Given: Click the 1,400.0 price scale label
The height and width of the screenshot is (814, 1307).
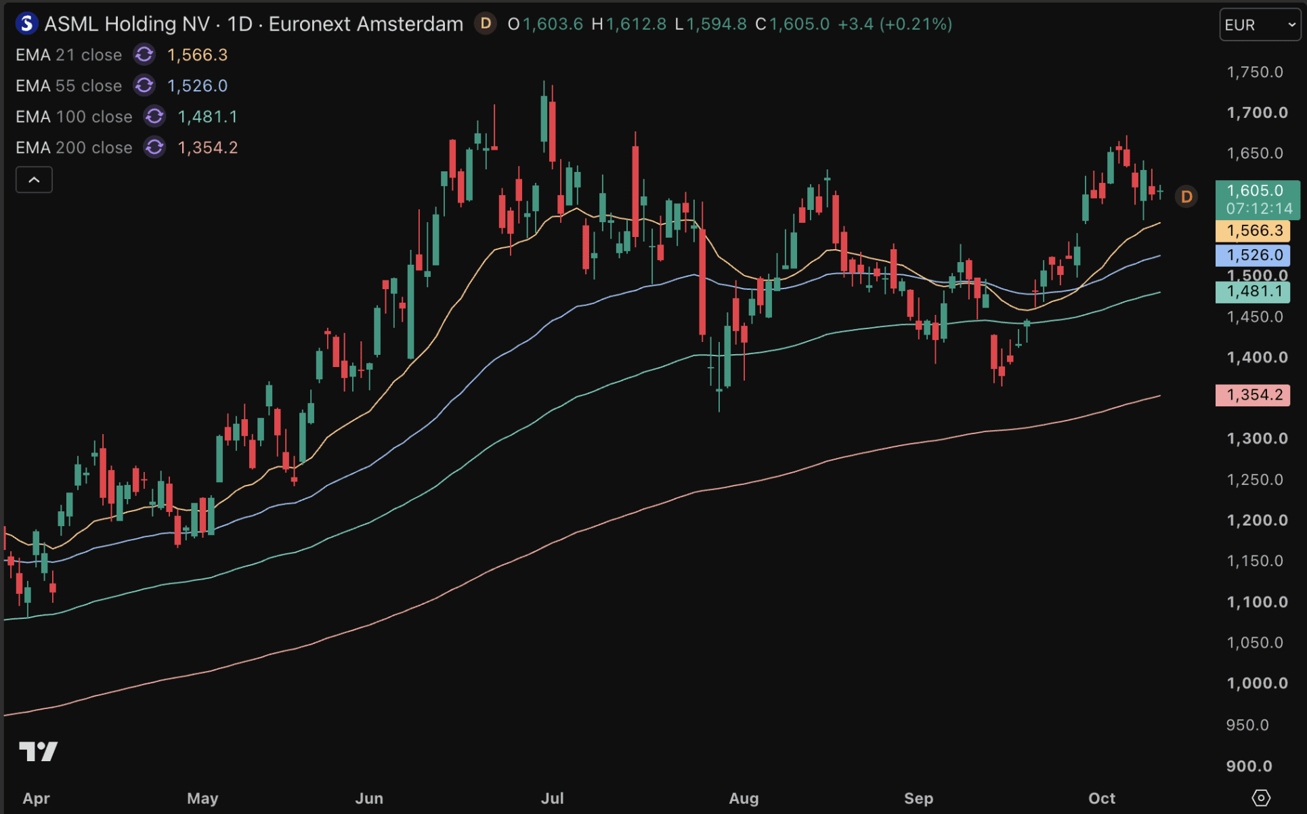Looking at the screenshot, I should point(1258,358).
